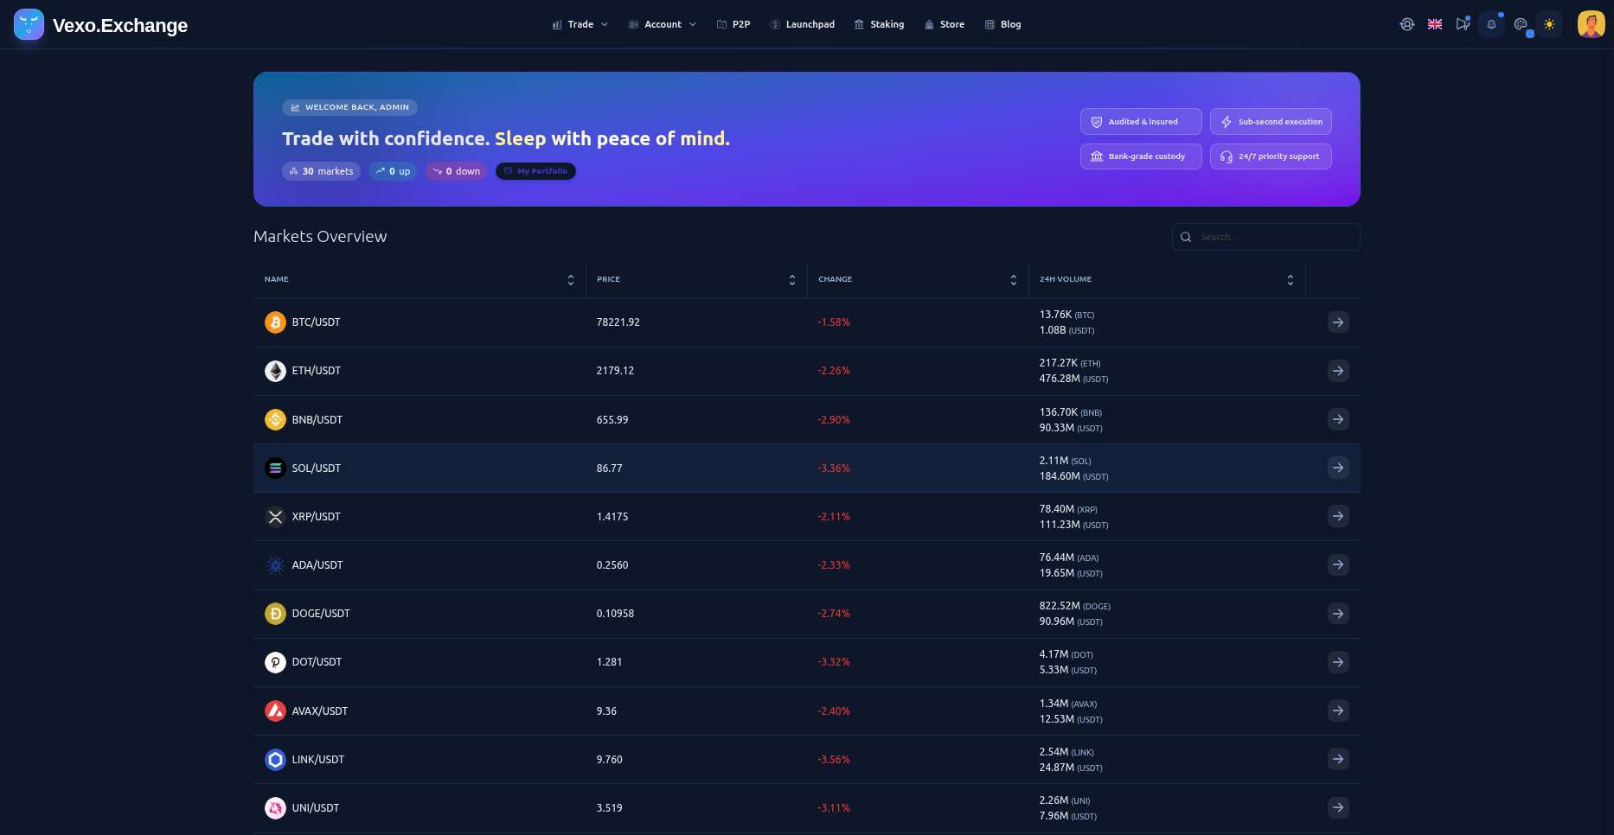
Task: Click the Vexo.Exchange bull logo
Action: pyautogui.click(x=29, y=24)
